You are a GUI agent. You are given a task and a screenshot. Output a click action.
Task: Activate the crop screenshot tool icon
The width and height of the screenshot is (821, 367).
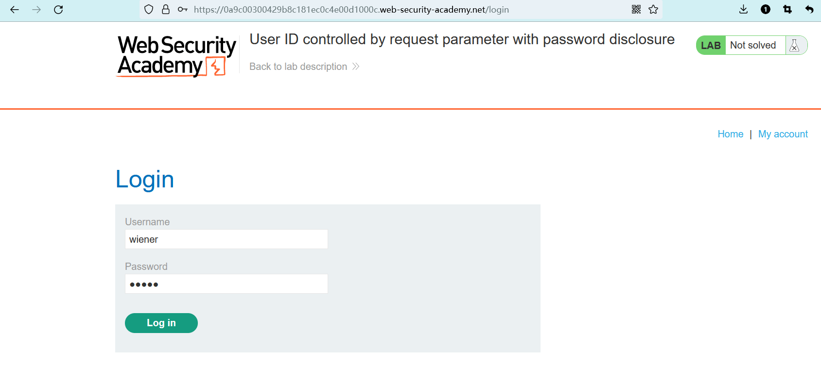pyautogui.click(x=787, y=10)
